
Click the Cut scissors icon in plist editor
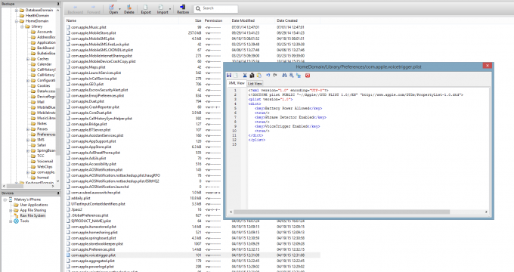point(245,76)
